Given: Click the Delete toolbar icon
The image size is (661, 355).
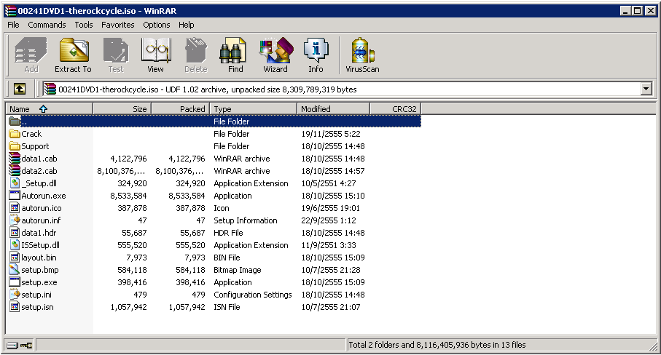Looking at the screenshot, I should point(195,50).
